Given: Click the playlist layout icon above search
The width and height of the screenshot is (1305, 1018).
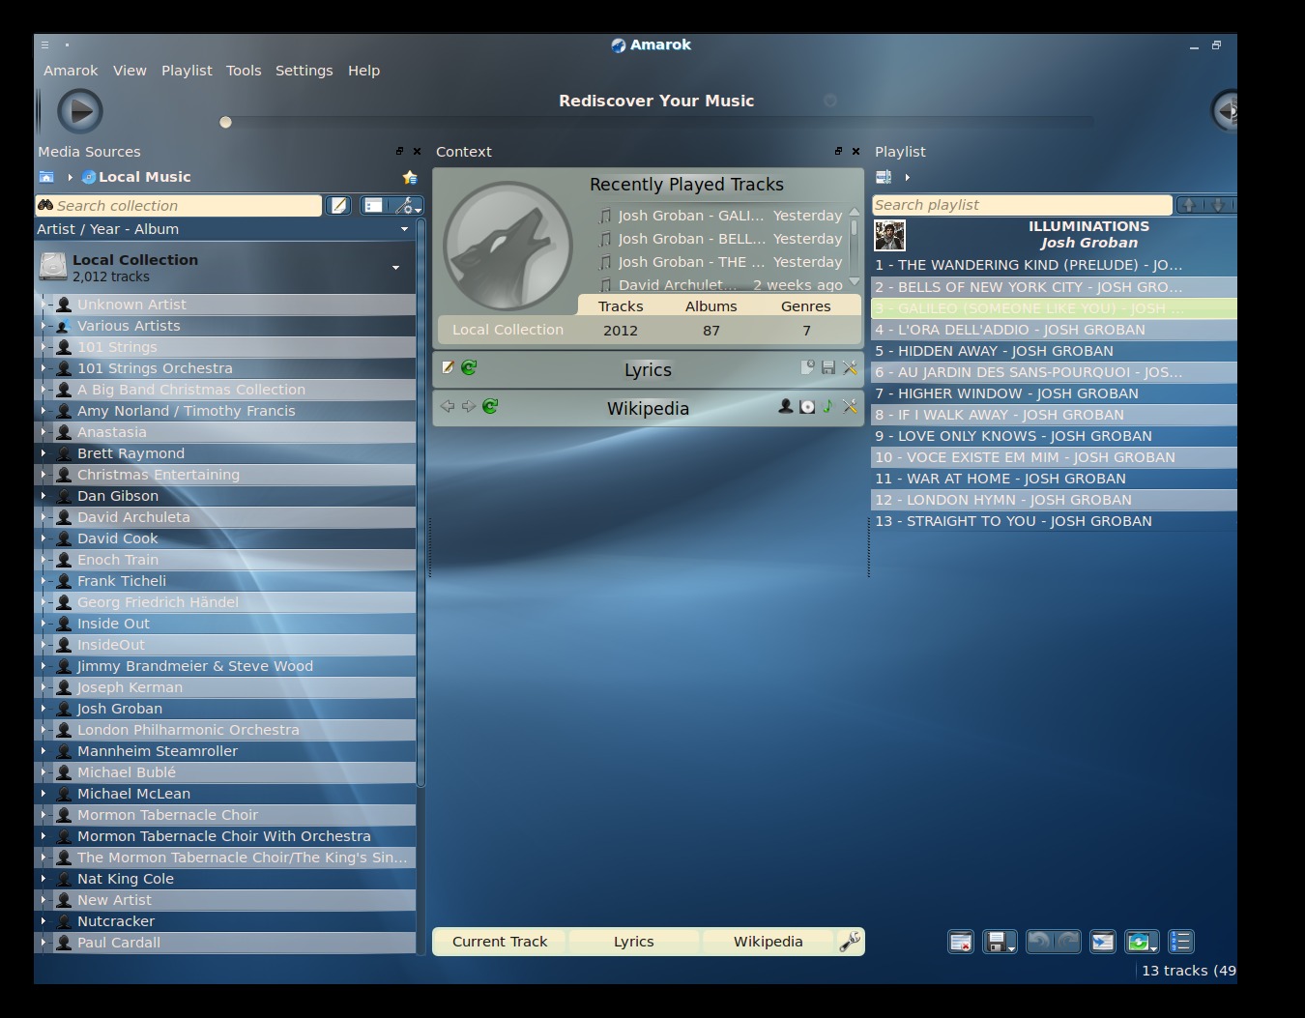Looking at the screenshot, I should coord(884,177).
